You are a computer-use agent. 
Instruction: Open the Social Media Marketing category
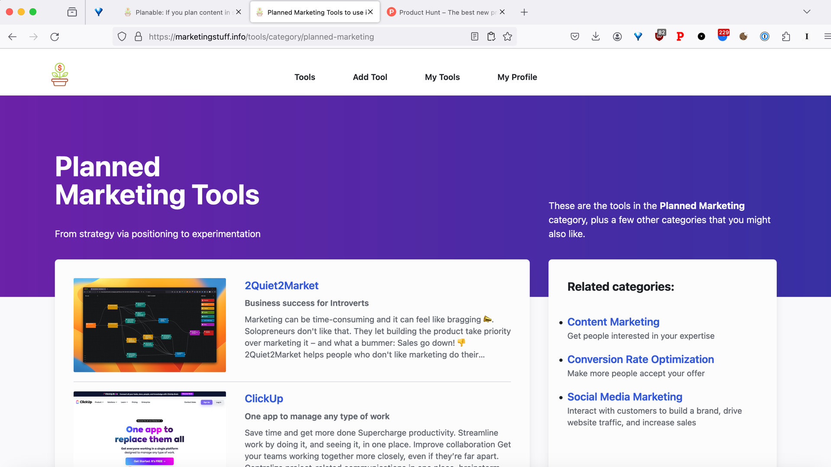[625, 397]
